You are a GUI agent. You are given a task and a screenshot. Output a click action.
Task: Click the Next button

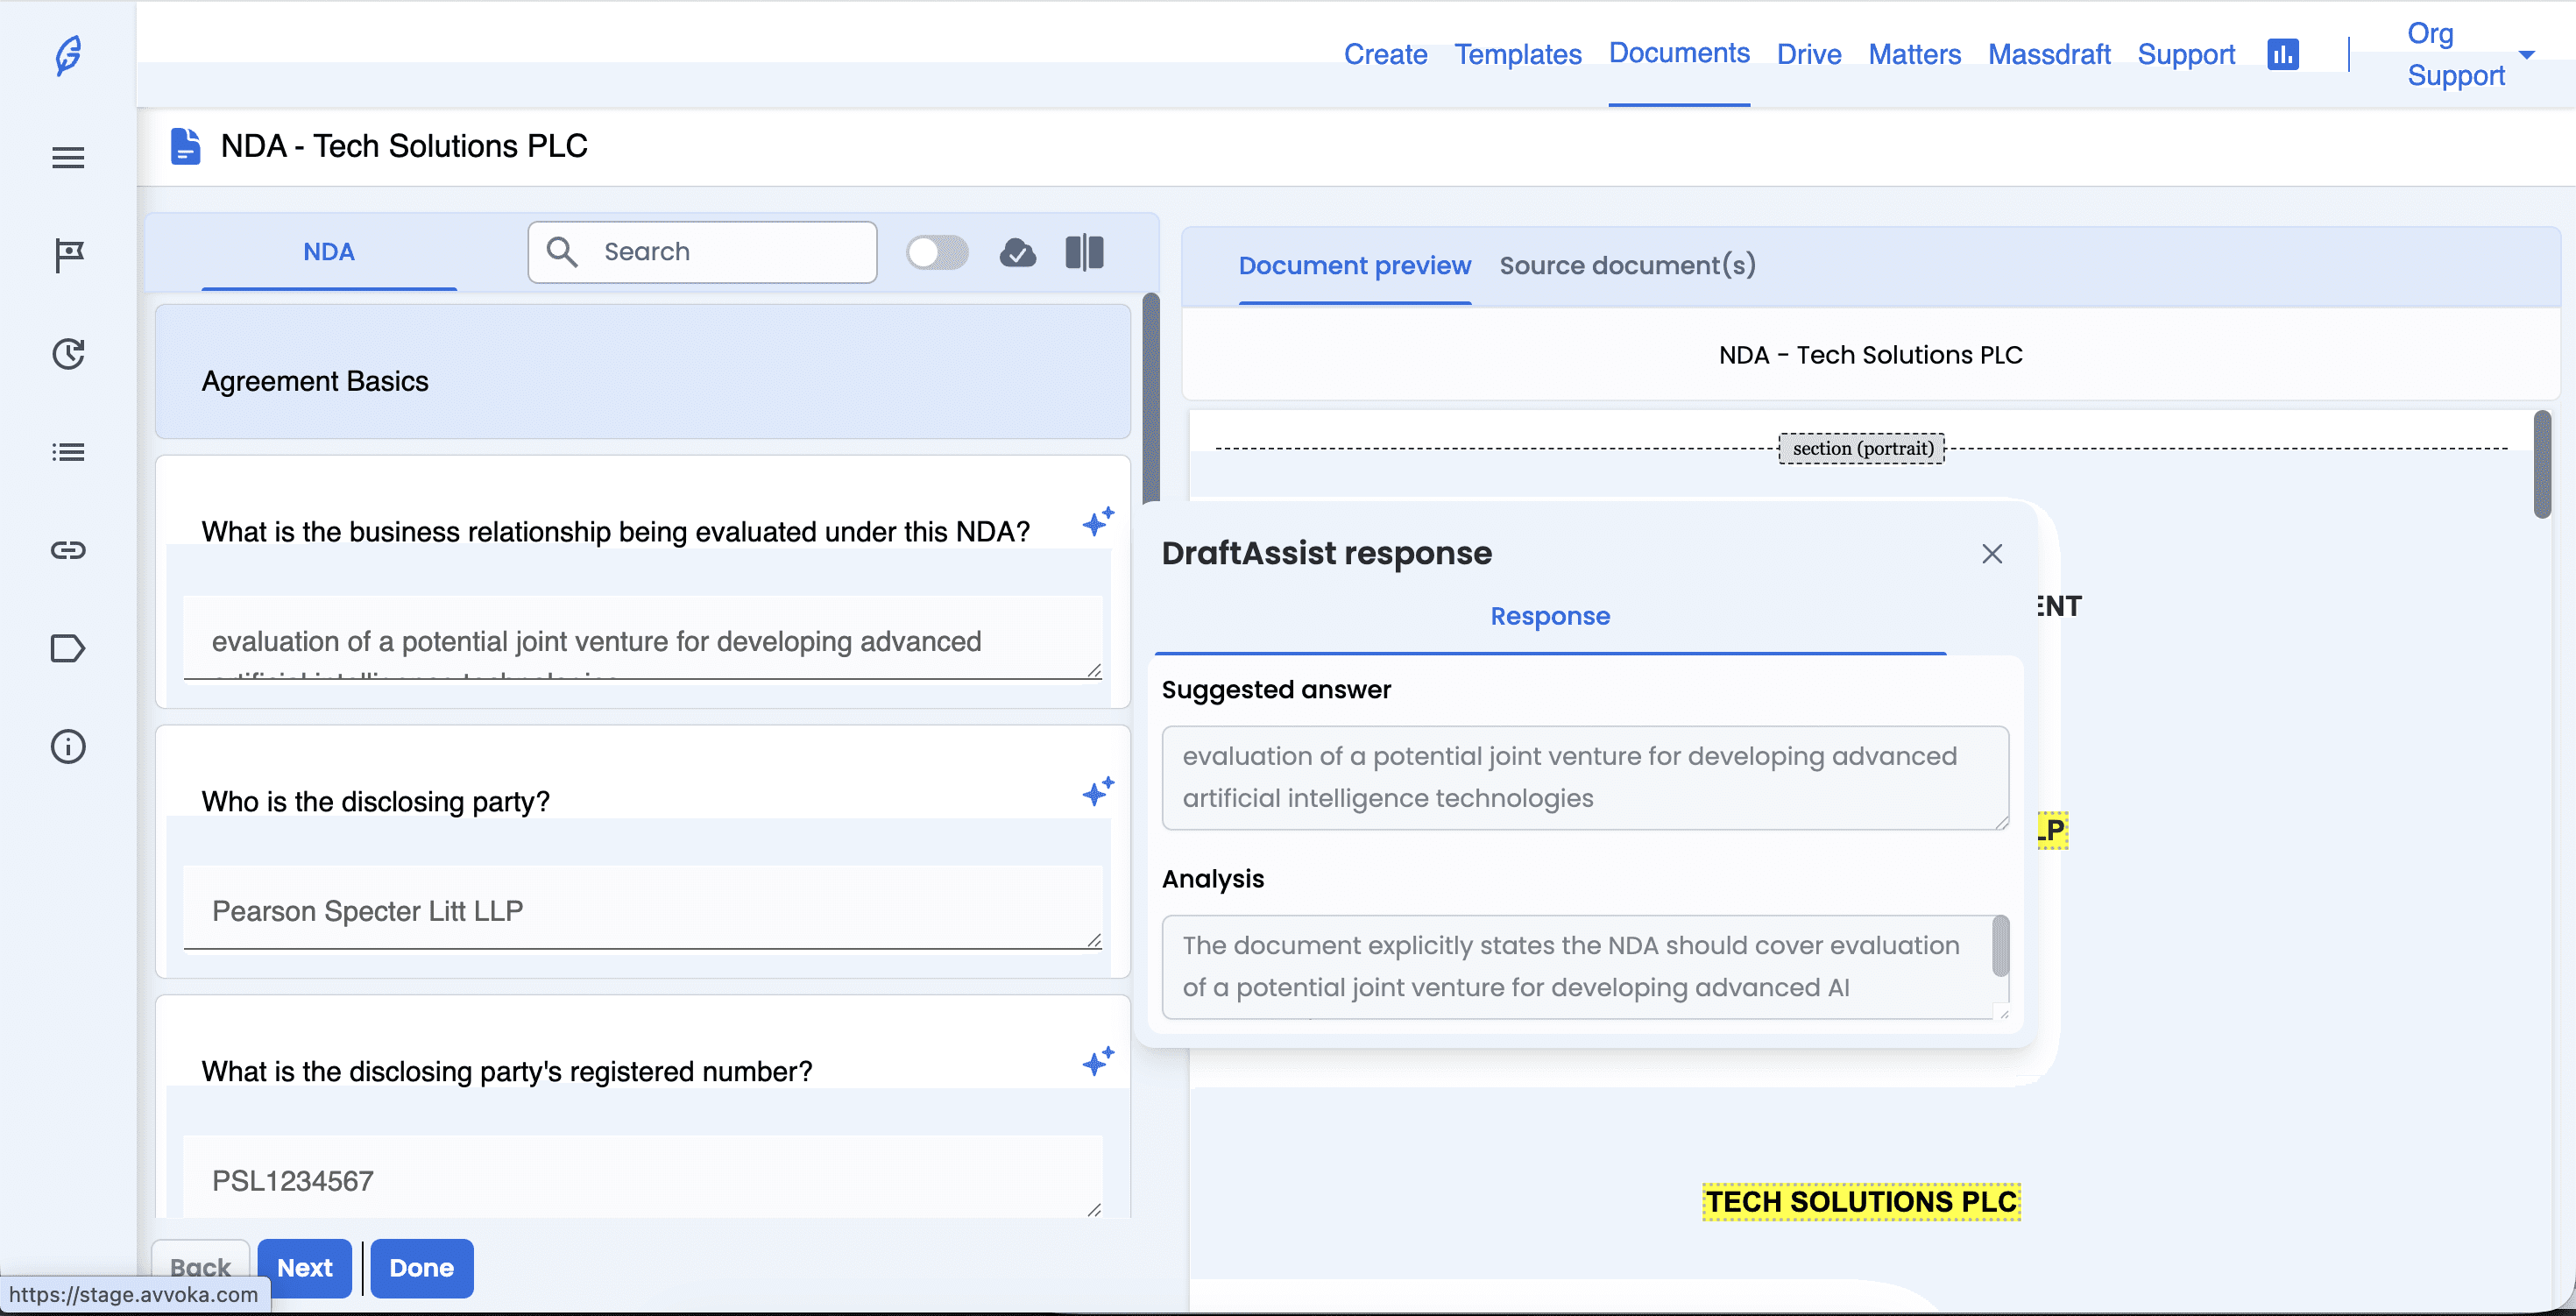click(x=304, y=1267)
